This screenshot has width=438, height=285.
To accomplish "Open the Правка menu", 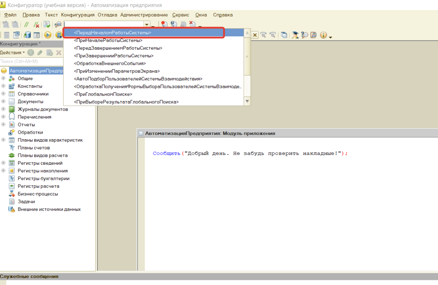I will (31, 15).
